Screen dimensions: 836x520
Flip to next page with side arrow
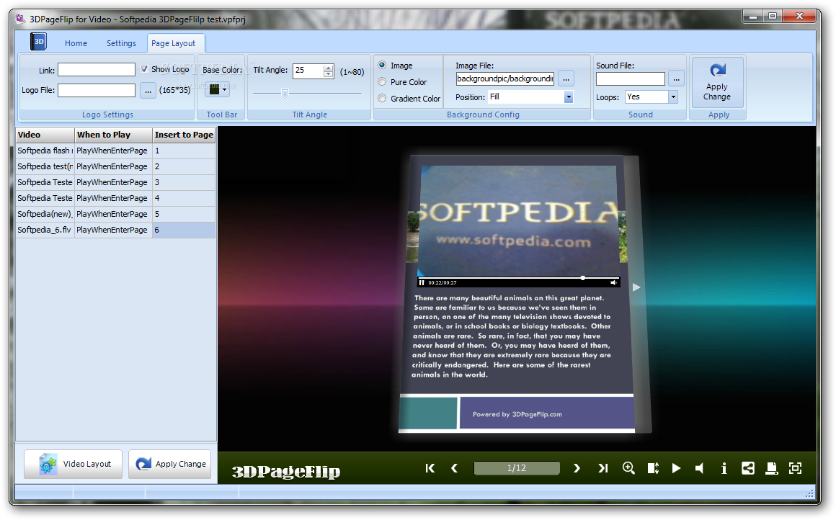[x=636, y=287]
